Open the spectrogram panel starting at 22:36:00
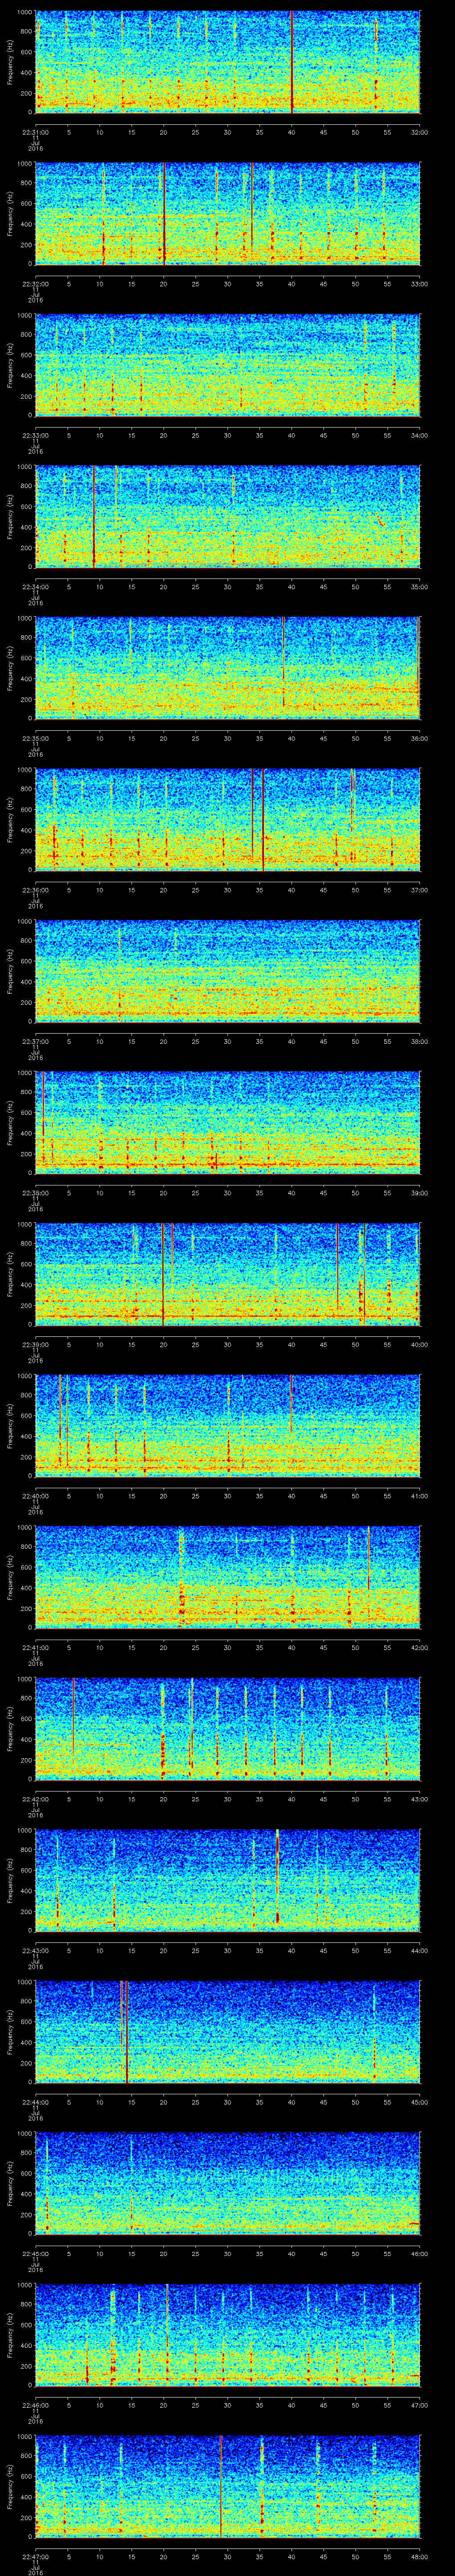 [228, 820]
